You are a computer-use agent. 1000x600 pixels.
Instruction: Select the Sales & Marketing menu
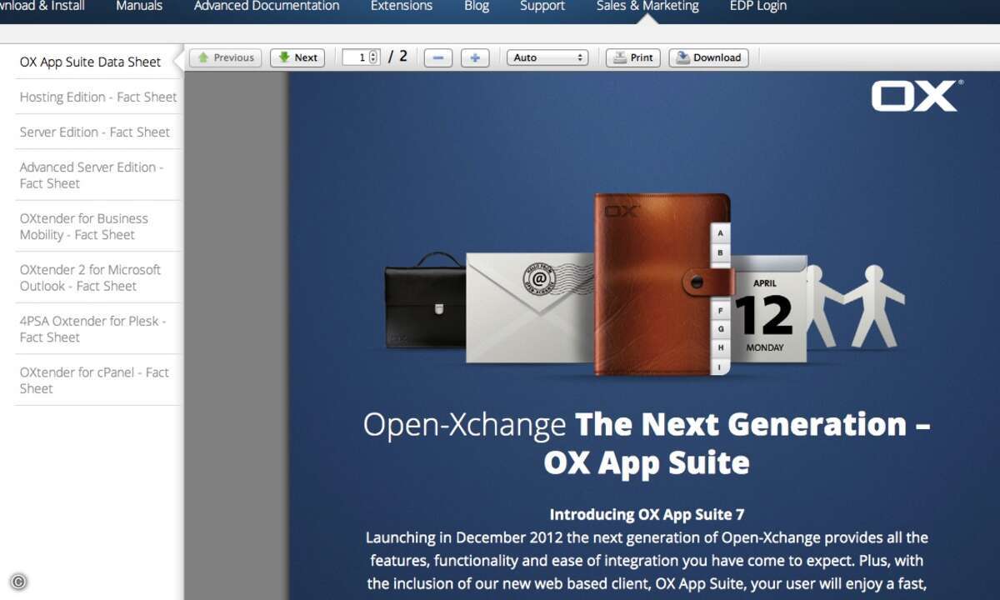tap(647, 7)
